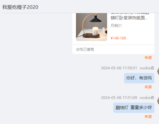Click the camera object in product photo
This screenshot has height=124, width=159.
pos(105,30)
